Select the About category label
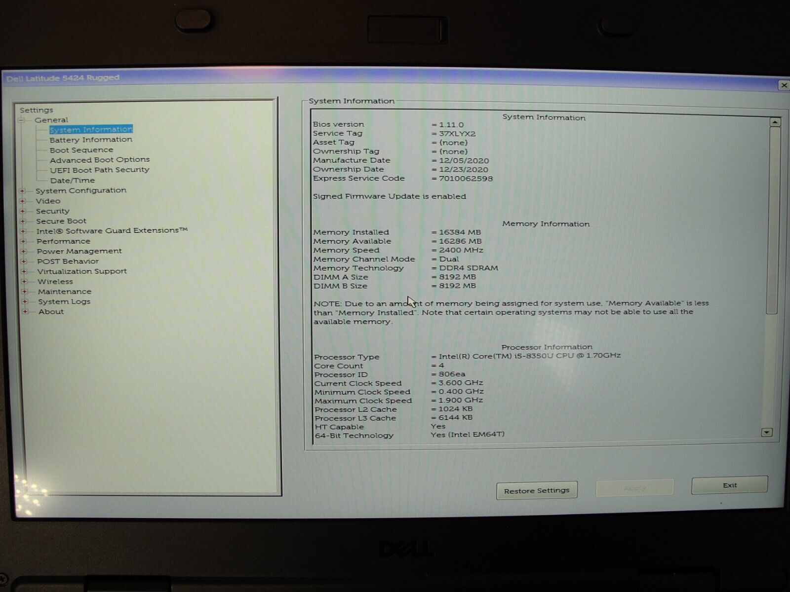Image resolution: width=790 pixels, height=592 pixels. 51,312
